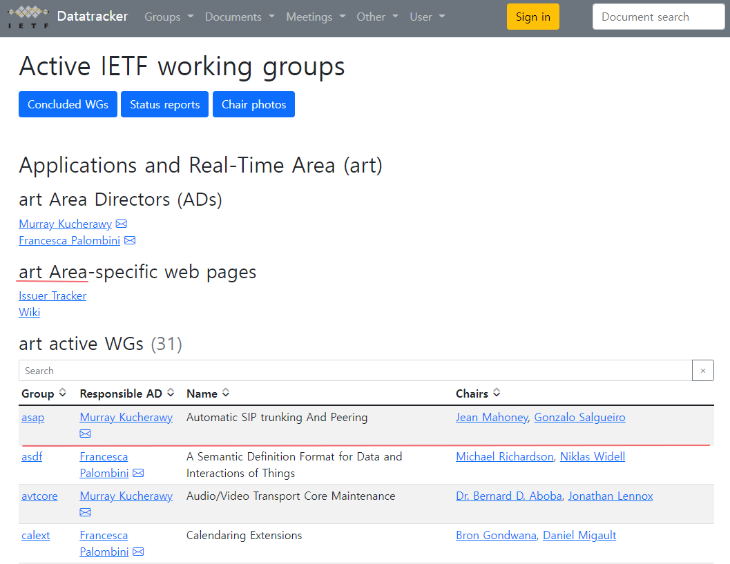
Task: Click the envelope icon in asdf row
Action: point(138,474)
